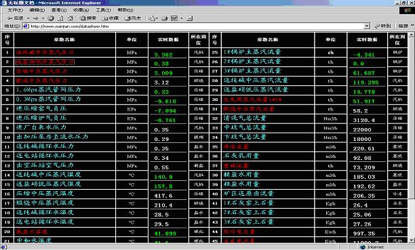Image resolution: width=415 pixels, height=250 pixels.
Task: Open the Search (搜索) toolbar button
Action: 88,18
